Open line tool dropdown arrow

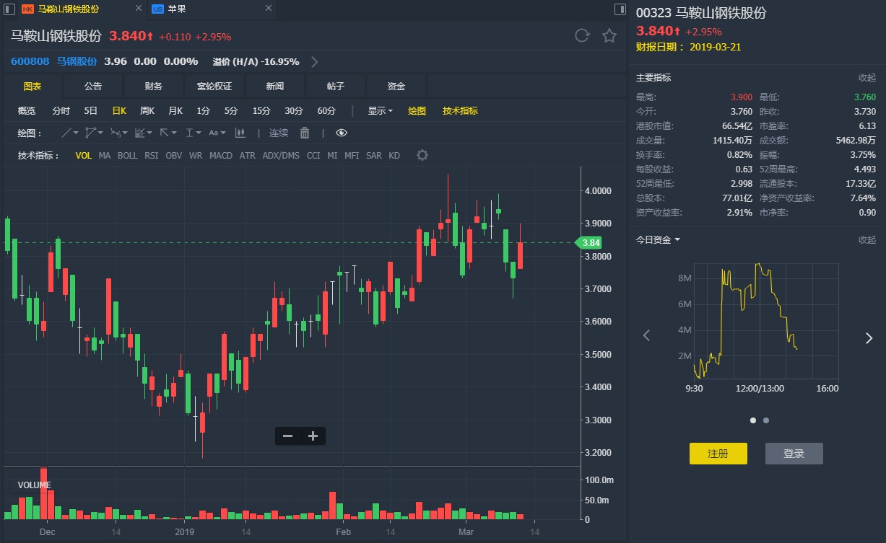pyautogui.click(x=76, y=133)
